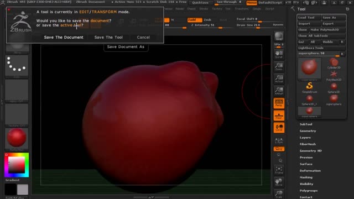Click the AAHalf icon

pos(279,91)
